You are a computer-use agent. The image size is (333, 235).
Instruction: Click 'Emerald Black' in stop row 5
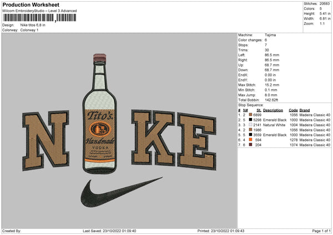tap(275, 135)
